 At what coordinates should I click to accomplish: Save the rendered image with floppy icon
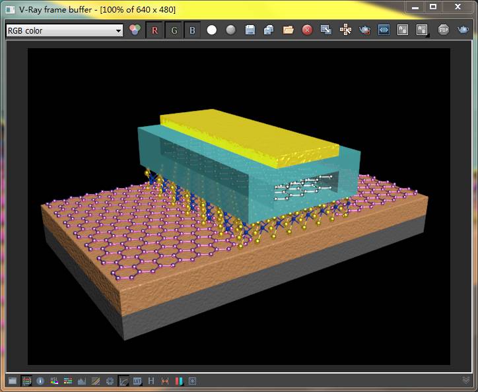point(250,30)
